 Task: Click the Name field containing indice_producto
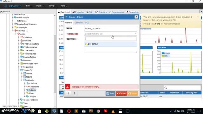click(111, 28)
